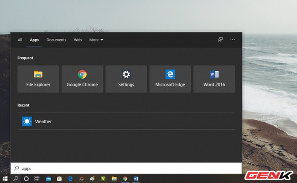This screenshot has width=297, height=183.
Task: Click the Recent section heading
Action: point(23,105)
